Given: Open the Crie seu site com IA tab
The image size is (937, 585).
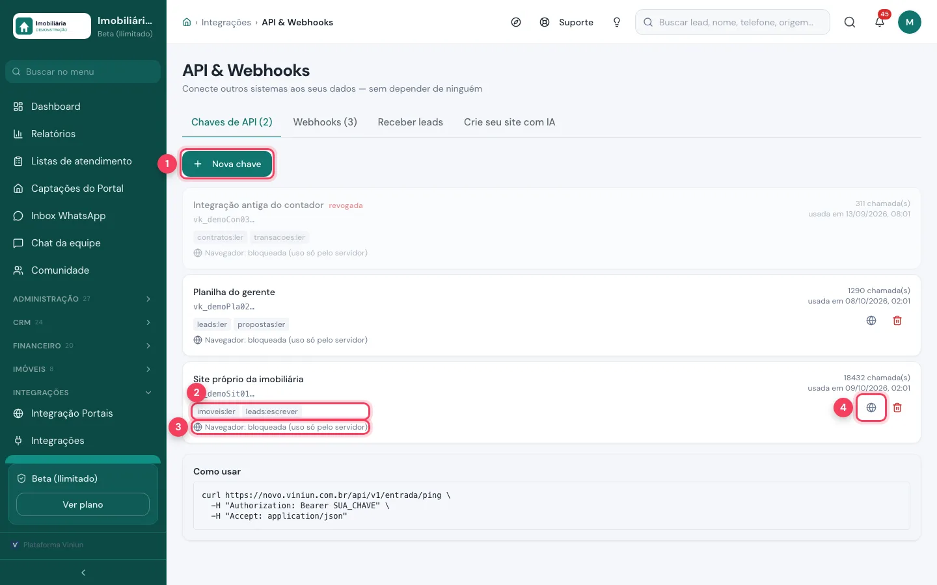Looking at the screenshot, I should 509,122.
